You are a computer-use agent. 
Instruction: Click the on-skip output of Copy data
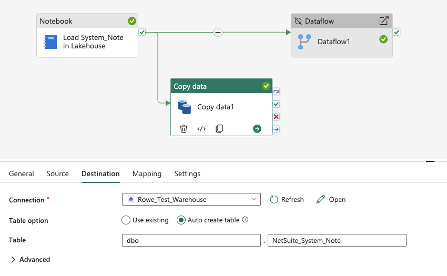point(276,91)
